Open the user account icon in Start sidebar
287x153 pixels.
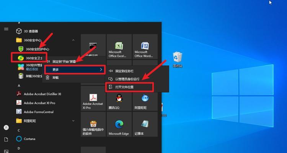[6, 127]
